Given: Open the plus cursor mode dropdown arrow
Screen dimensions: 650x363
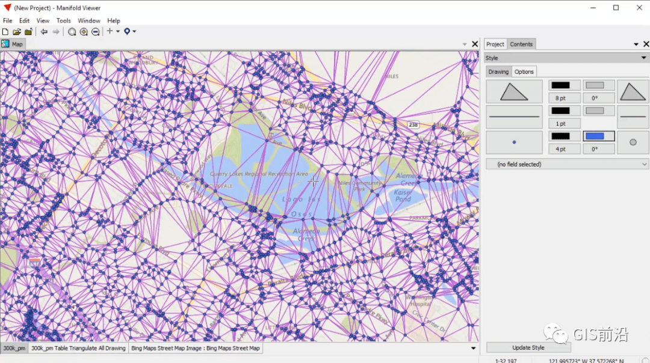Looking at the screenshot, I should tap(118, 31).
